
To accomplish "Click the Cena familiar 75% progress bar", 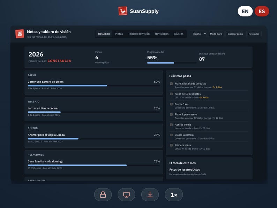I will click(94, 165).
